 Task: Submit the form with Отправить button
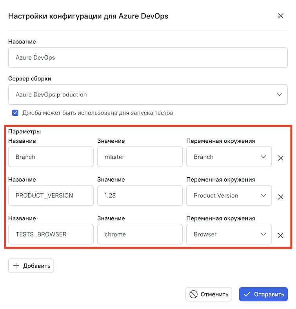[263, 294]
